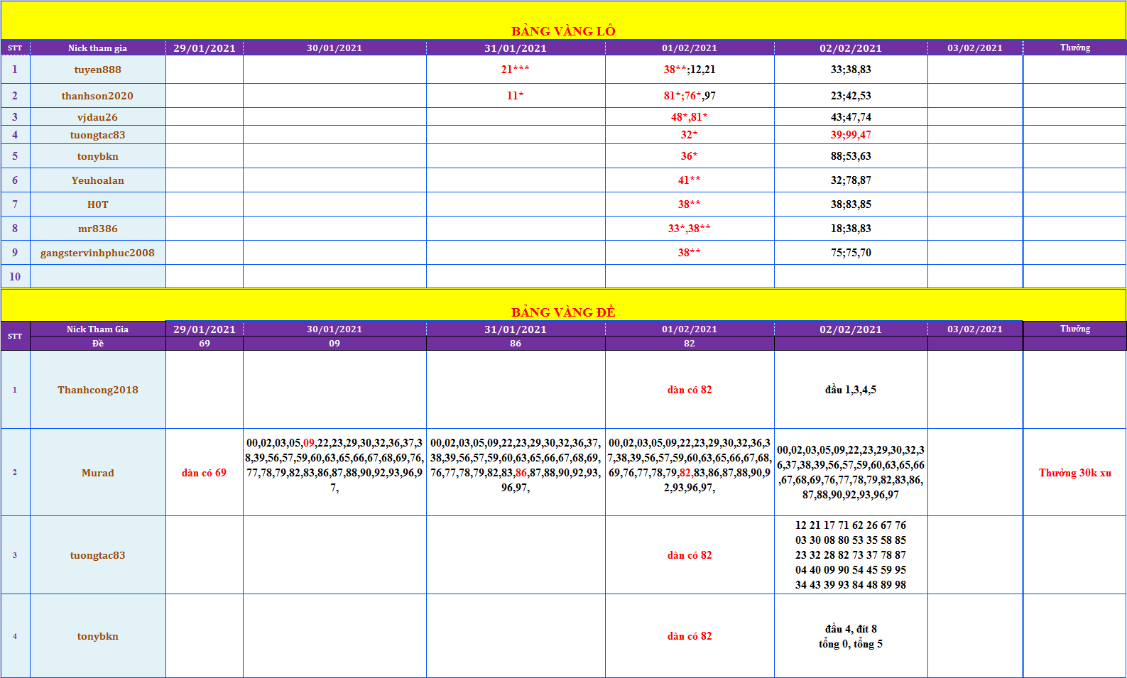
Task: Click the '11*' cell
Action: (516, 96)
